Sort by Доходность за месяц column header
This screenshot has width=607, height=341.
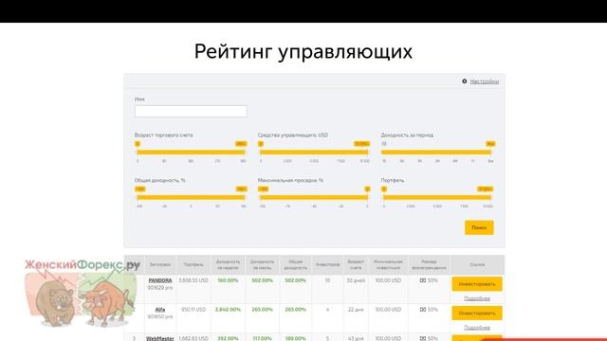(262, 265)
